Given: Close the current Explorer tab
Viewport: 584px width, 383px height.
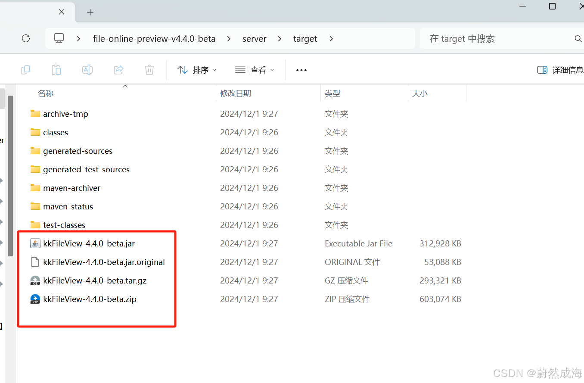Looking at the screenshot, I should pos(62,12).
